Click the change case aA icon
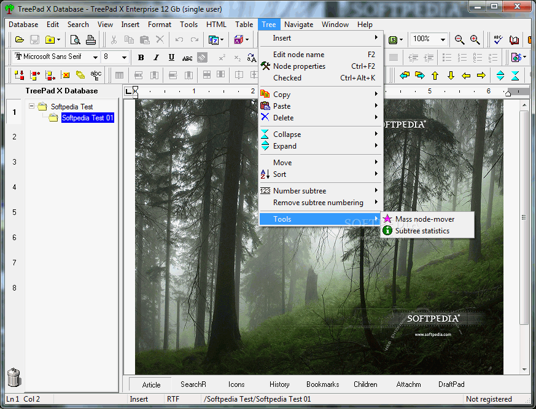The image size is (536, 409). (251, 58)
